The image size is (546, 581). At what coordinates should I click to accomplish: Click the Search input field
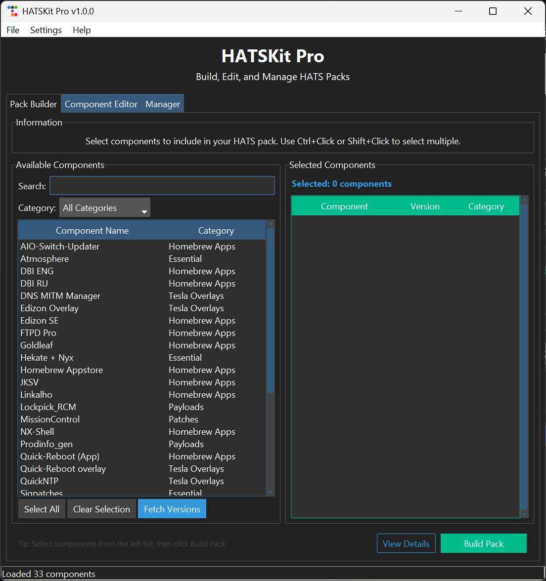click(x=162, y=186)
